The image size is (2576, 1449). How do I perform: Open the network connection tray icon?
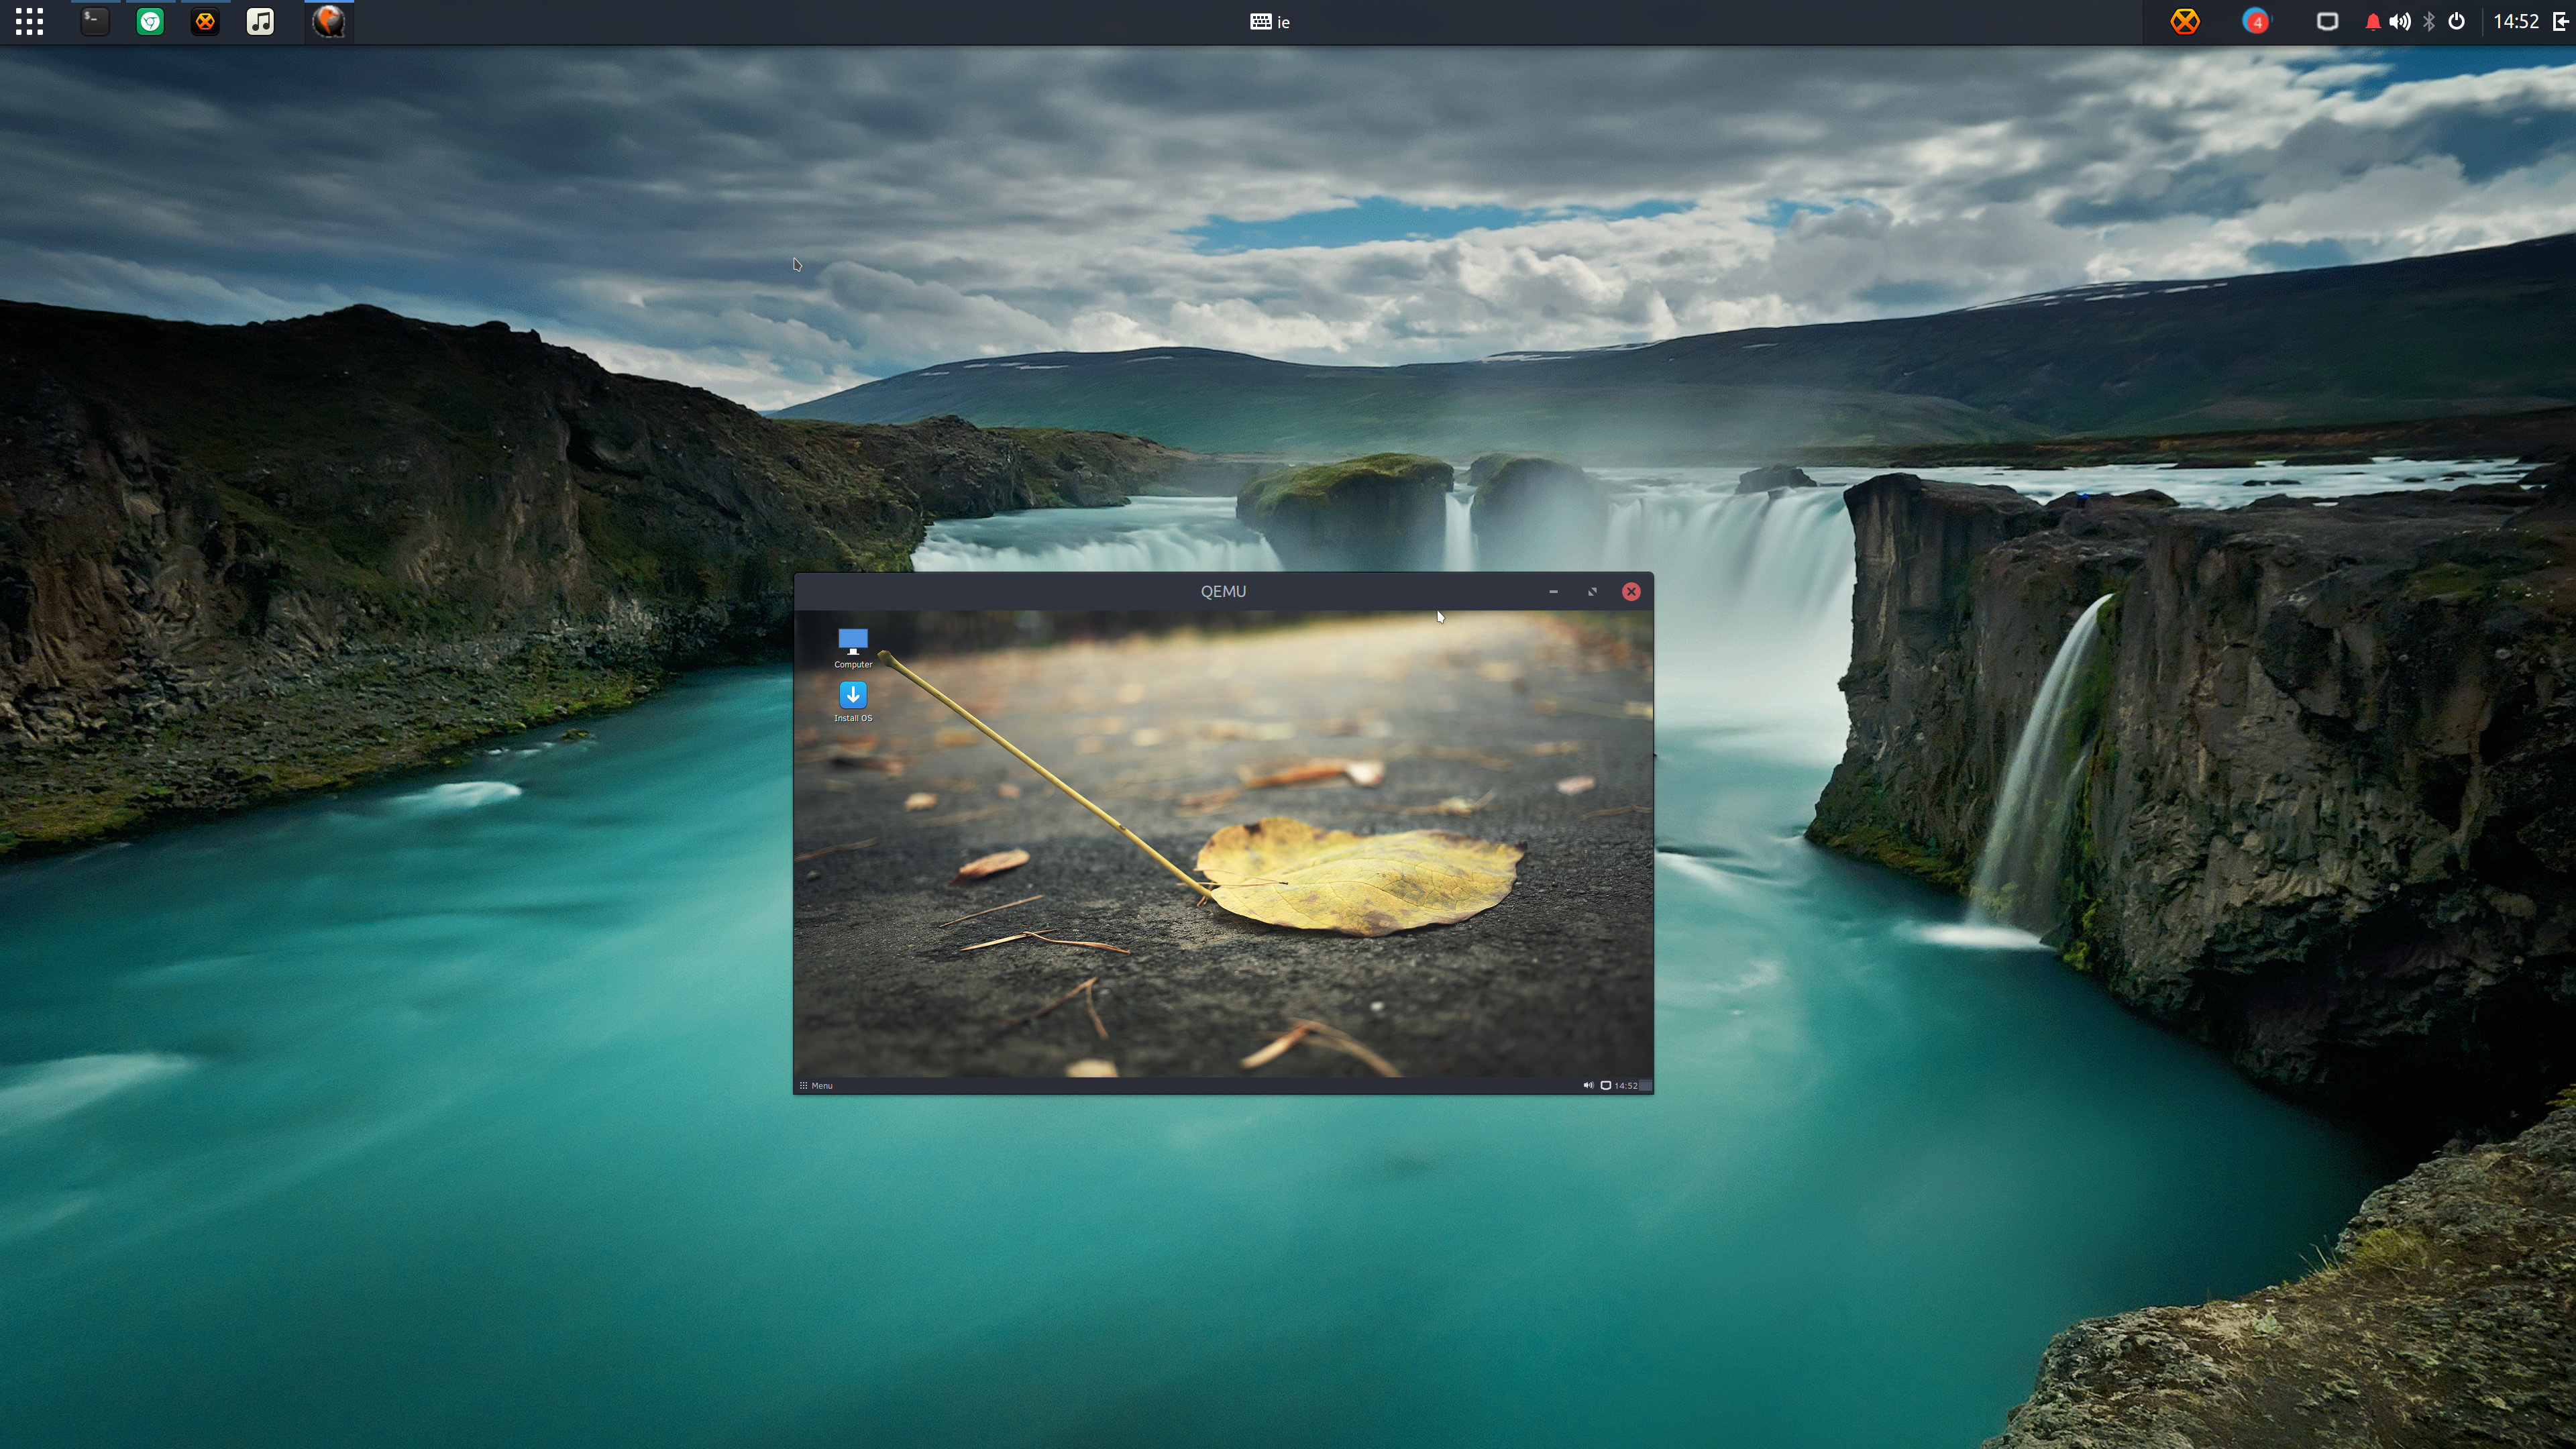tap(2327, 22)
